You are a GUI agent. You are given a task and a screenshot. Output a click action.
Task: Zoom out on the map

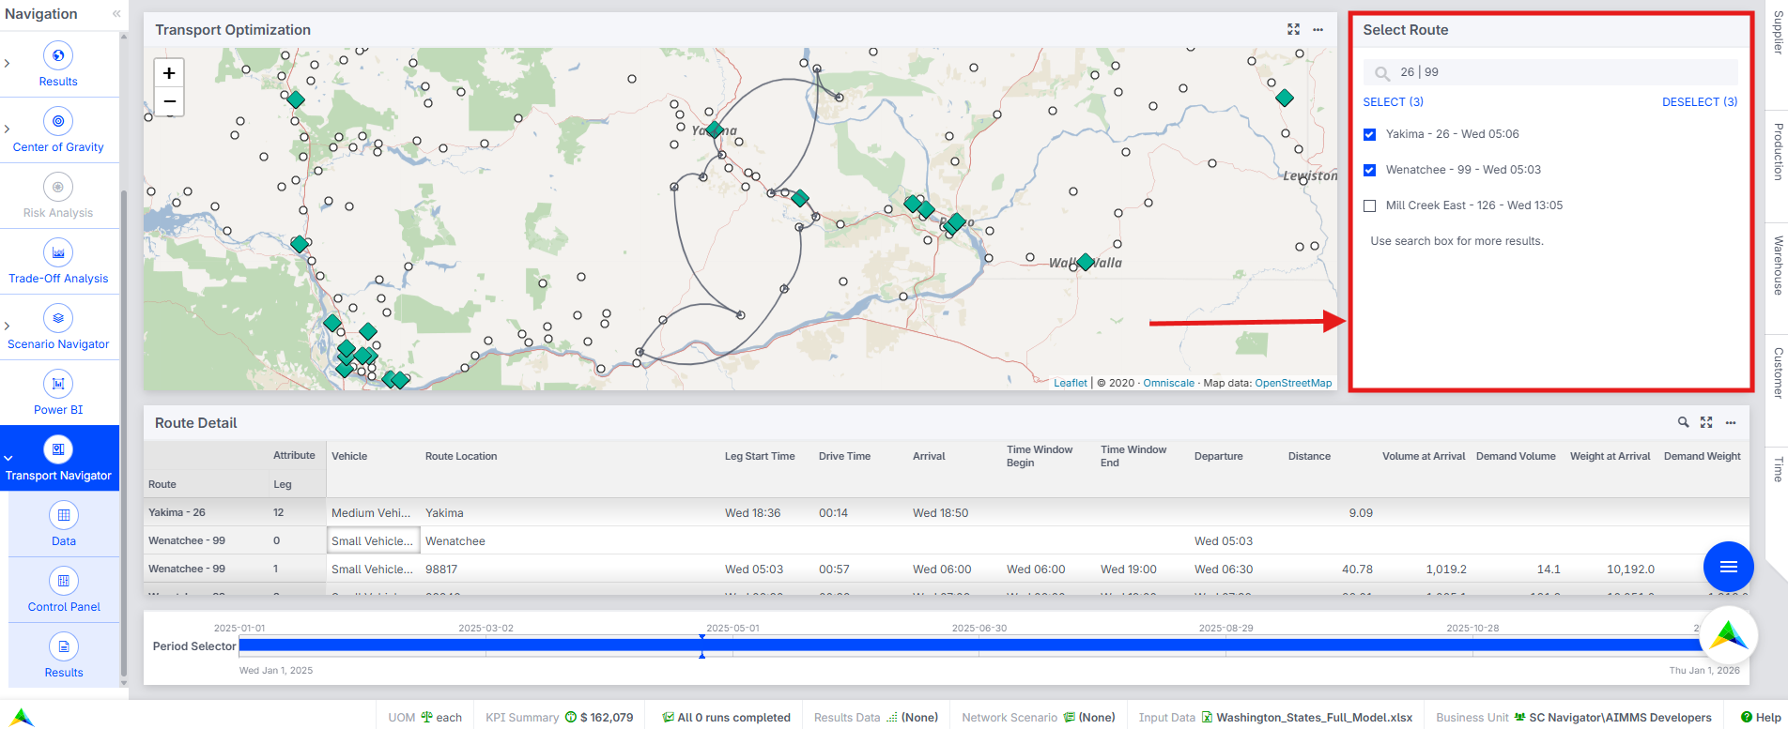click(169, 101)
